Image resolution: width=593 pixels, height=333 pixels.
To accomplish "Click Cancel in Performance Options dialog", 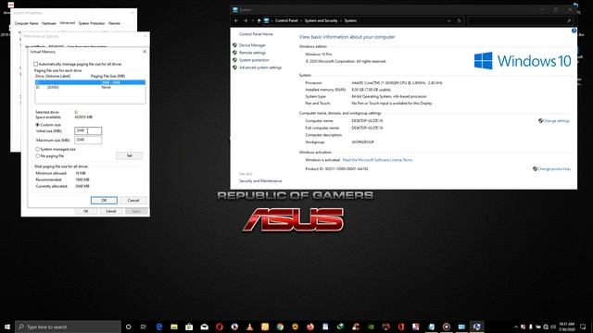I will click(111, 212).
